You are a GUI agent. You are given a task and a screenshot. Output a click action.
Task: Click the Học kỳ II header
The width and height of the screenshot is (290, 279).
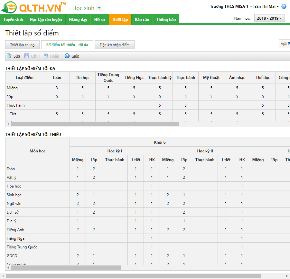pos(205,151)
